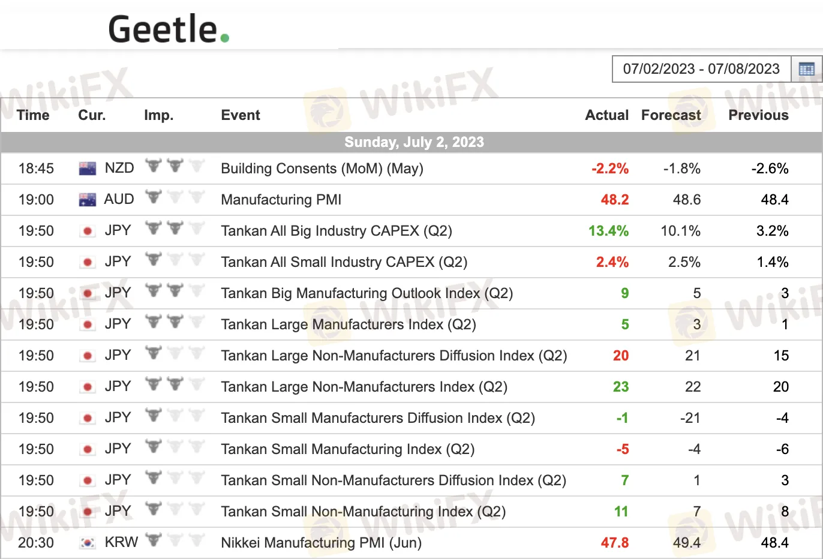Click bull importance icons for Manufacturing PMI row
823x559 pixels.
coord(175,198)
